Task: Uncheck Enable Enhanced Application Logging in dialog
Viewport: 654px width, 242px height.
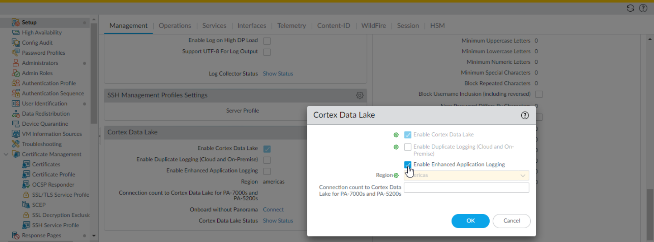Action: (x=408, y=165)
